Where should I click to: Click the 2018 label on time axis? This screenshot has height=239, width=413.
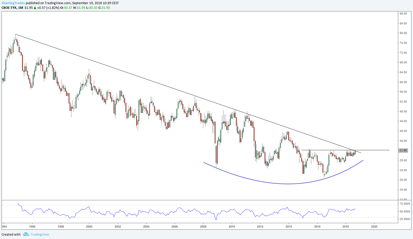pyautogui.click(x=346, y=227)
